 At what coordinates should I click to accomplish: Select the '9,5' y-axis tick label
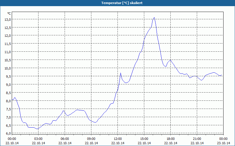point(9,77)
